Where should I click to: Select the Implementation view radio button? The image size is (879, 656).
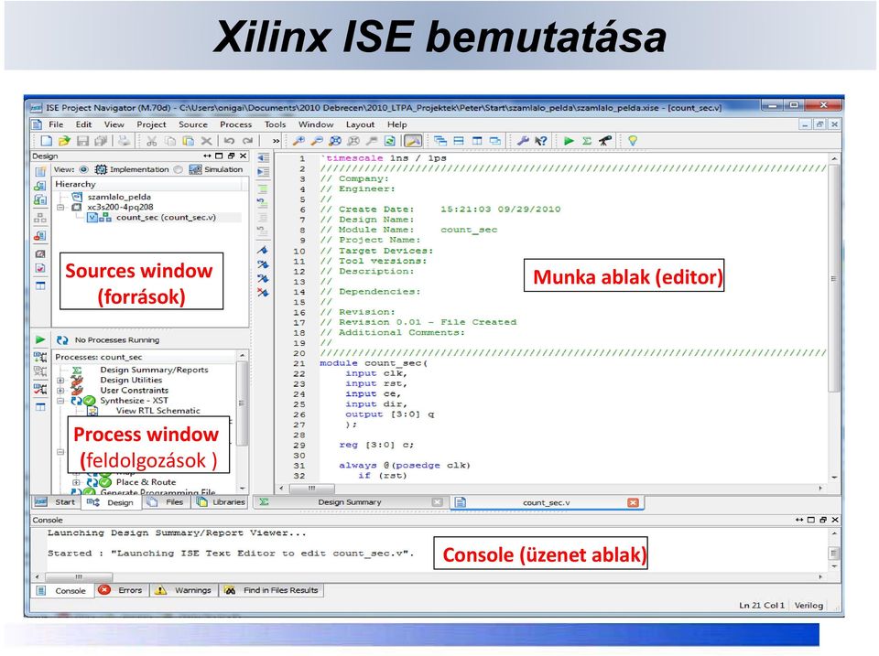(x=83, y=169)
